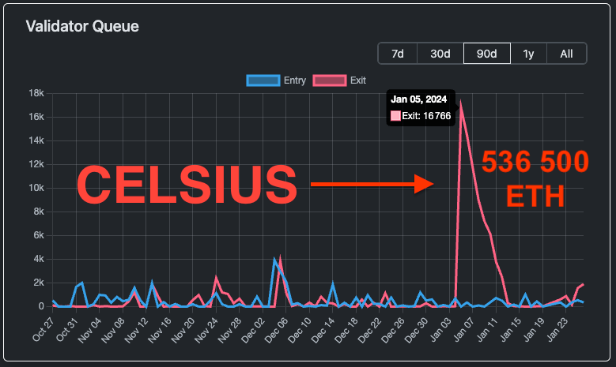
Task: Click the Dec 10 x-axis label
Action: pos(300,330)
